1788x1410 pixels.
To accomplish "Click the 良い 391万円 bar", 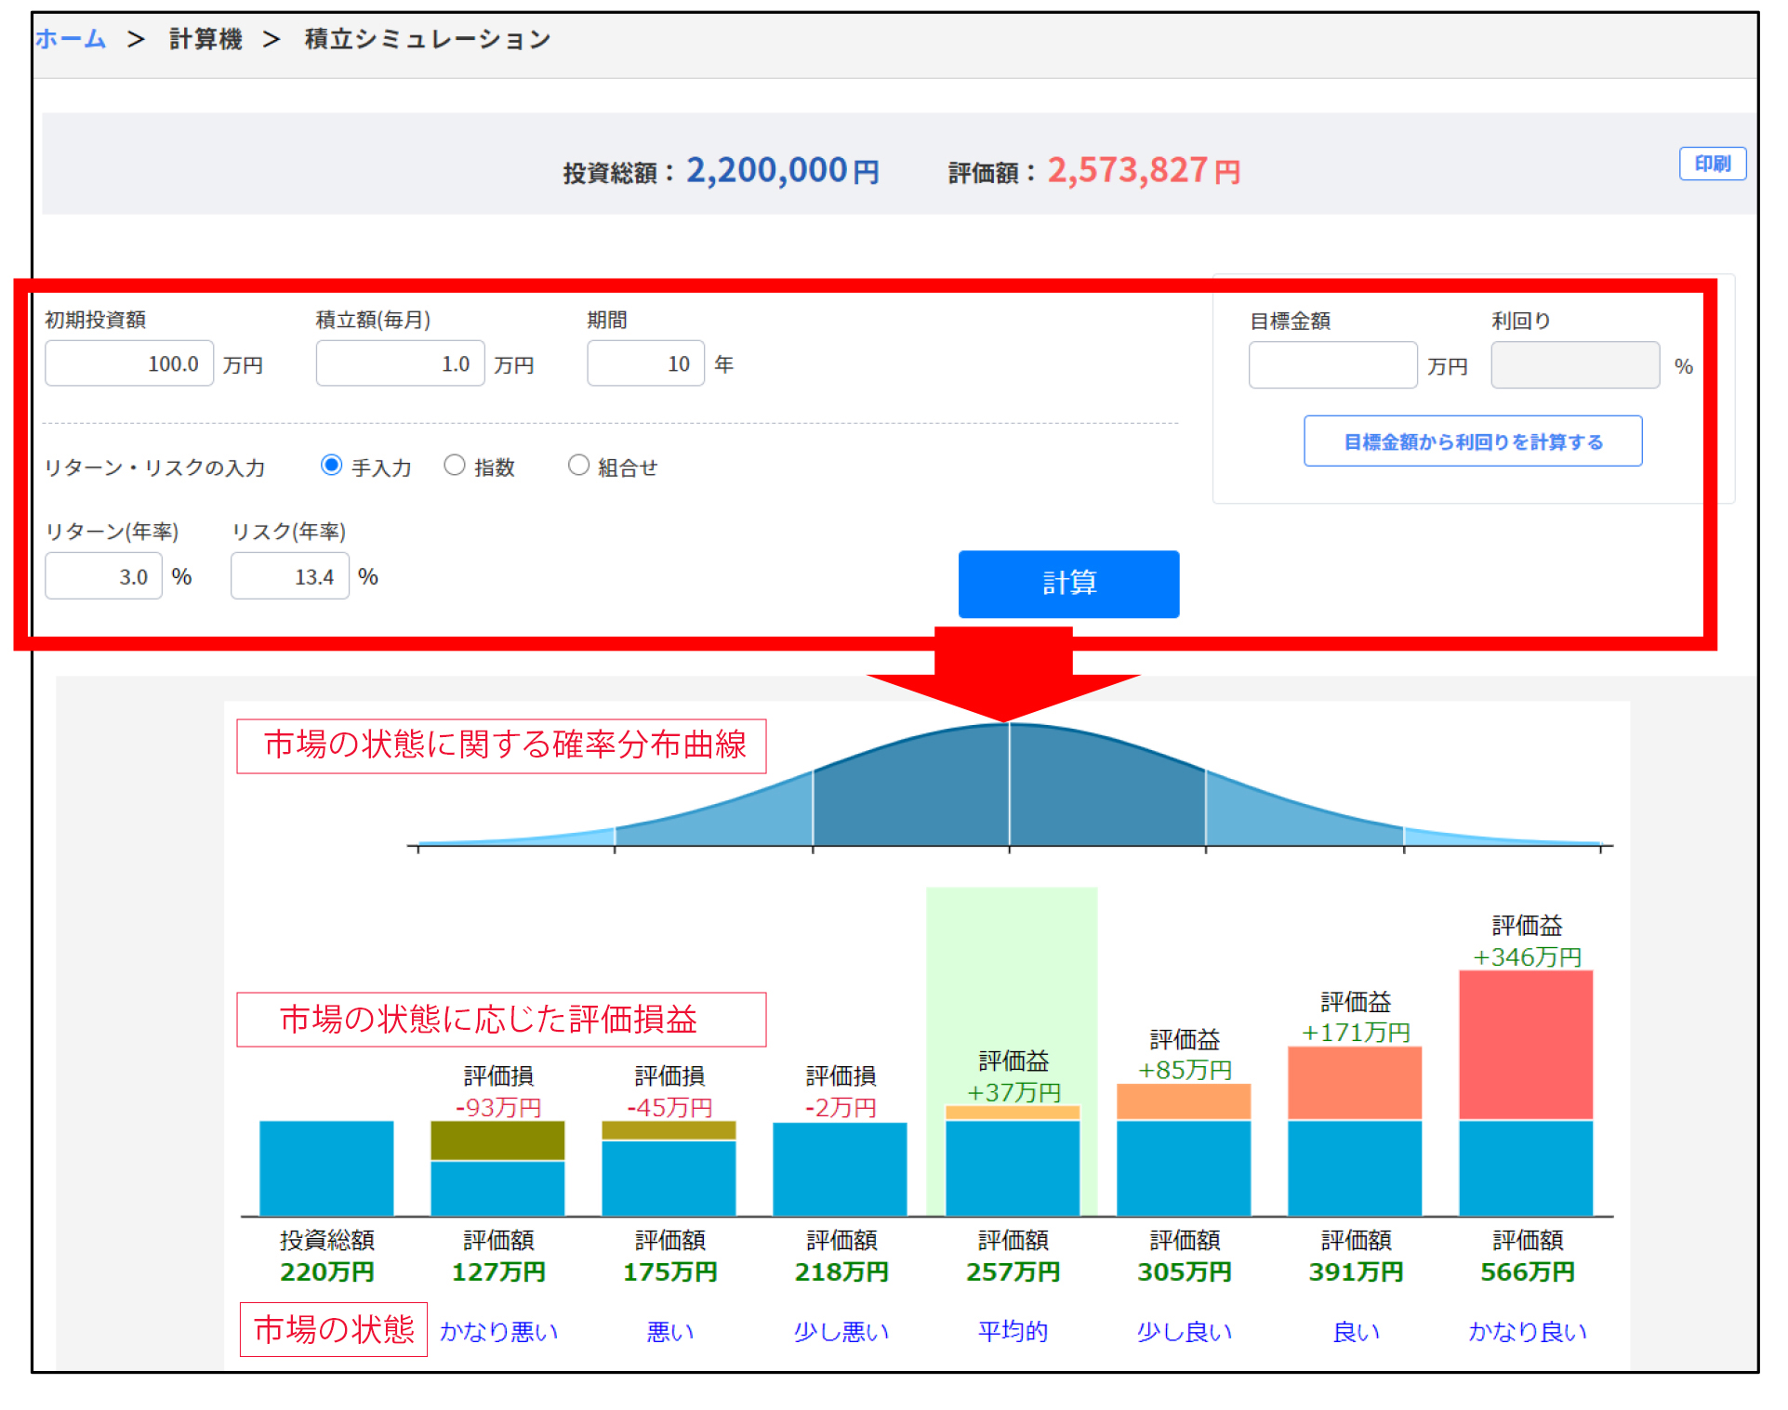I will (x=1355, y=1131).
